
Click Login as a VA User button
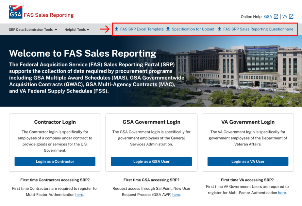pyautogui.click(x=248, y=162)
